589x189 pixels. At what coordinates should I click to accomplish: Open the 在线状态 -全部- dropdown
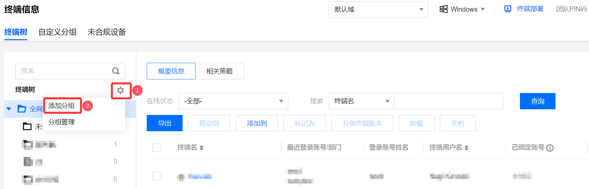click(233, 101)
